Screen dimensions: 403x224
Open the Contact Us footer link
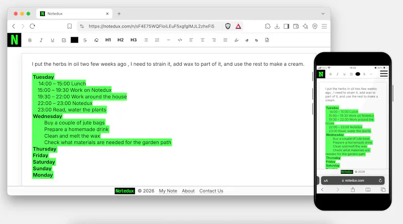coord(211,191)
